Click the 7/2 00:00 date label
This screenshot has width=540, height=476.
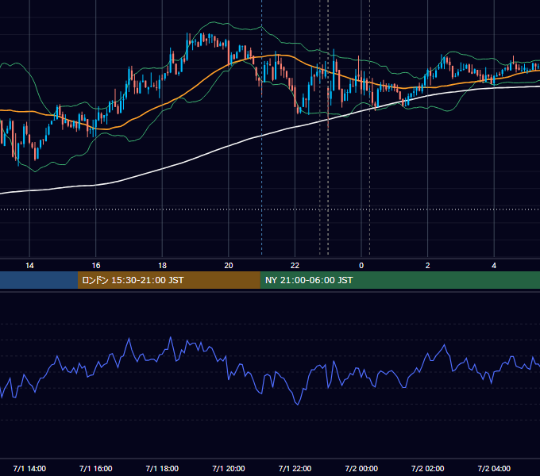click(361, 468)
